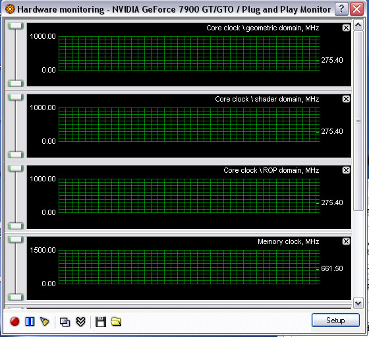Click upper slider handle of Memory clock graph

click(16, 239)
